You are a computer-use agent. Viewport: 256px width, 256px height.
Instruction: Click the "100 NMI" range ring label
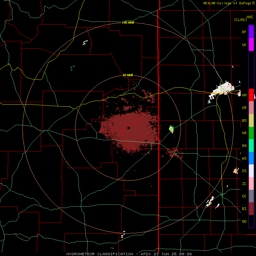point(128,22)
